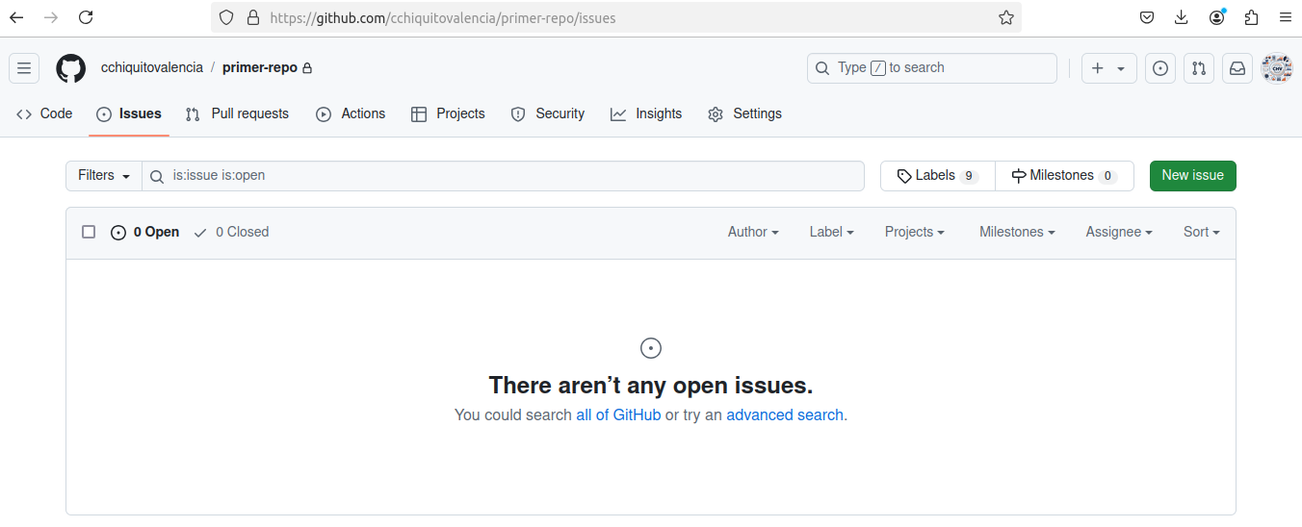Switch to the Pull requests tab
Screen dimensions: 1302x527
237,113
